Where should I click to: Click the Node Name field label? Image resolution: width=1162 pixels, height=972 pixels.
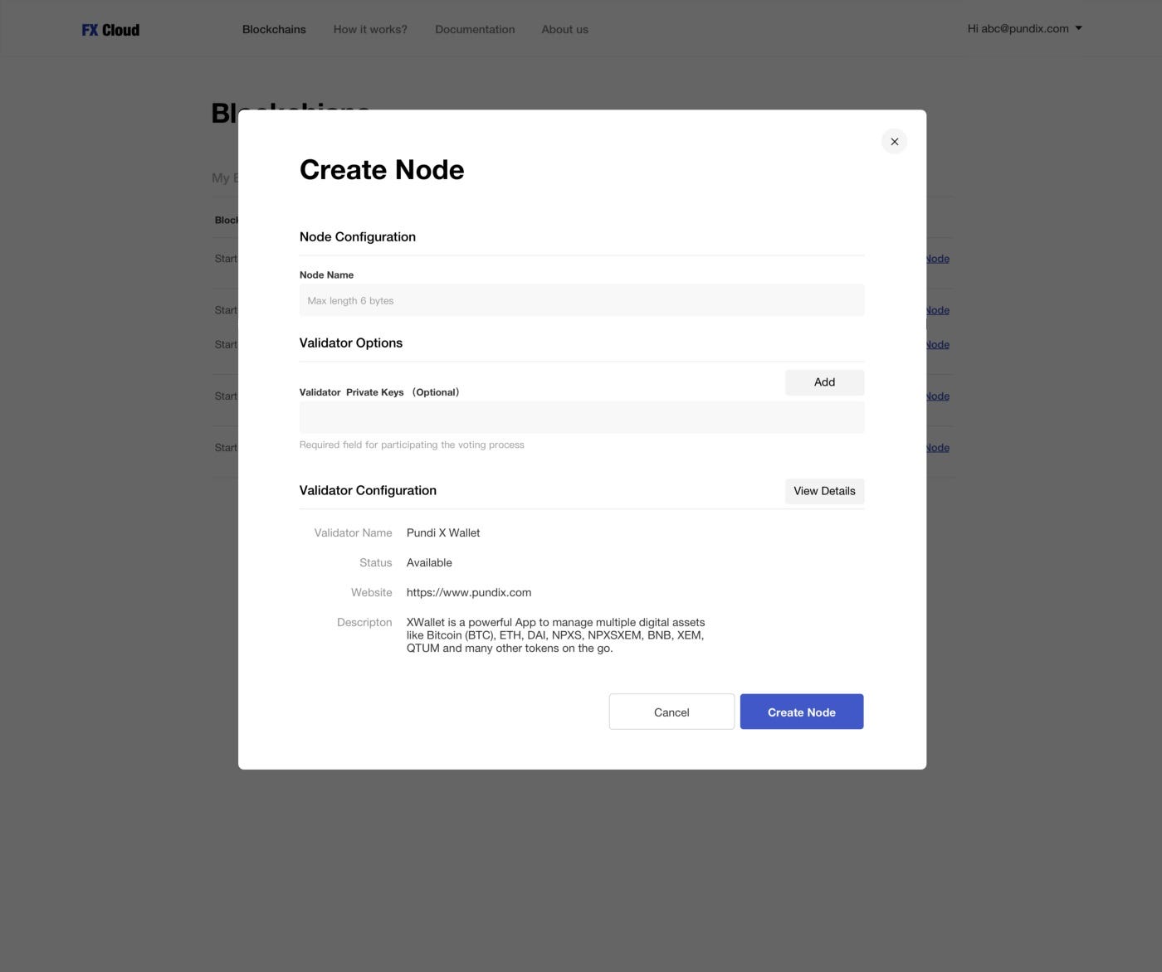pyautogui.click(x=326, y=275)
